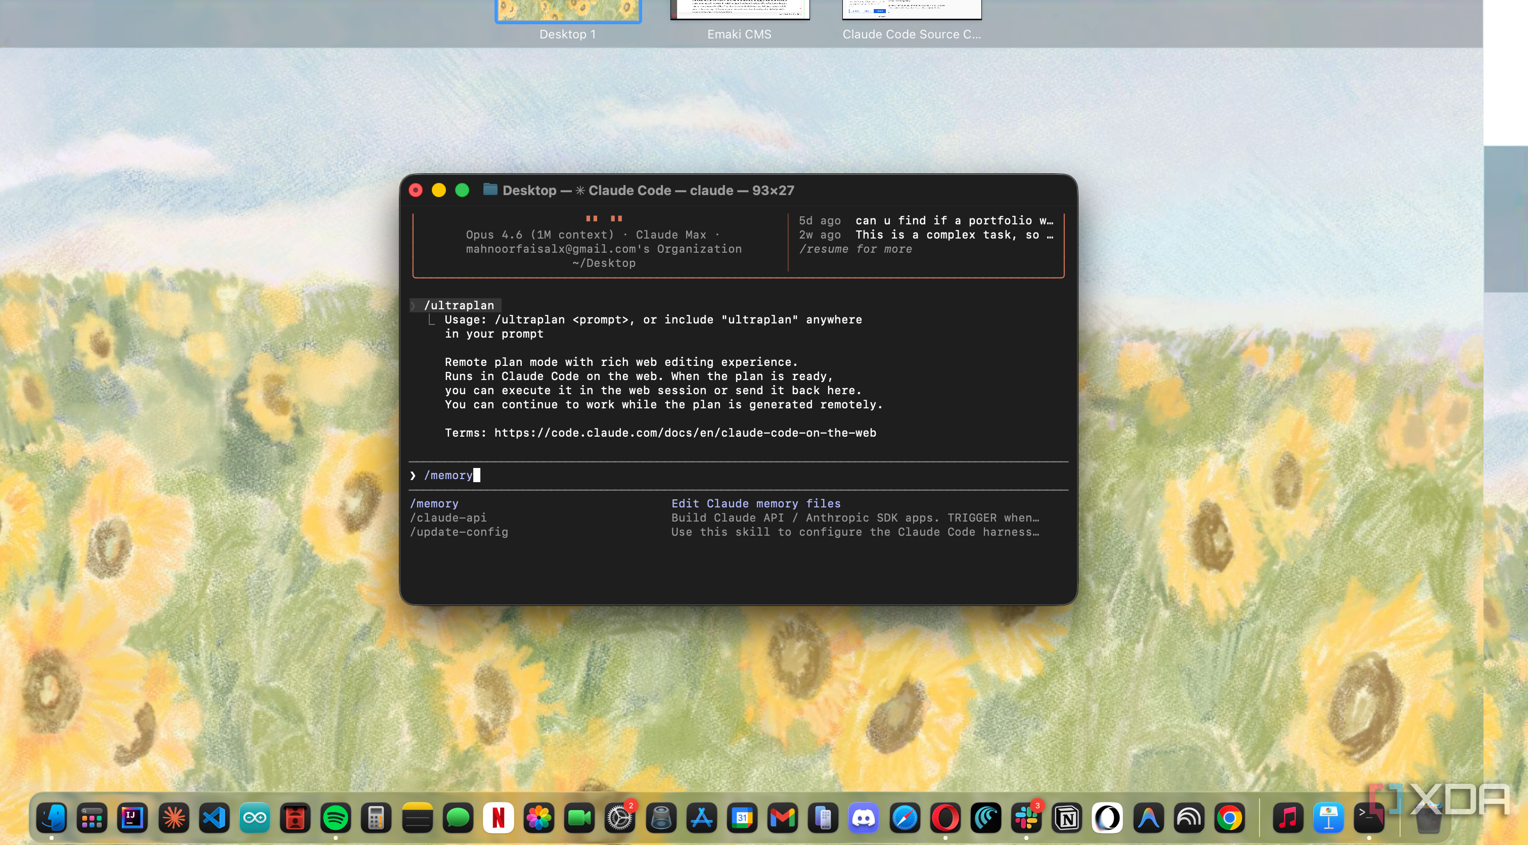Launch IntelliJ IDEA from the dock
Screen dimensions: 1528x845
[132, 818]
